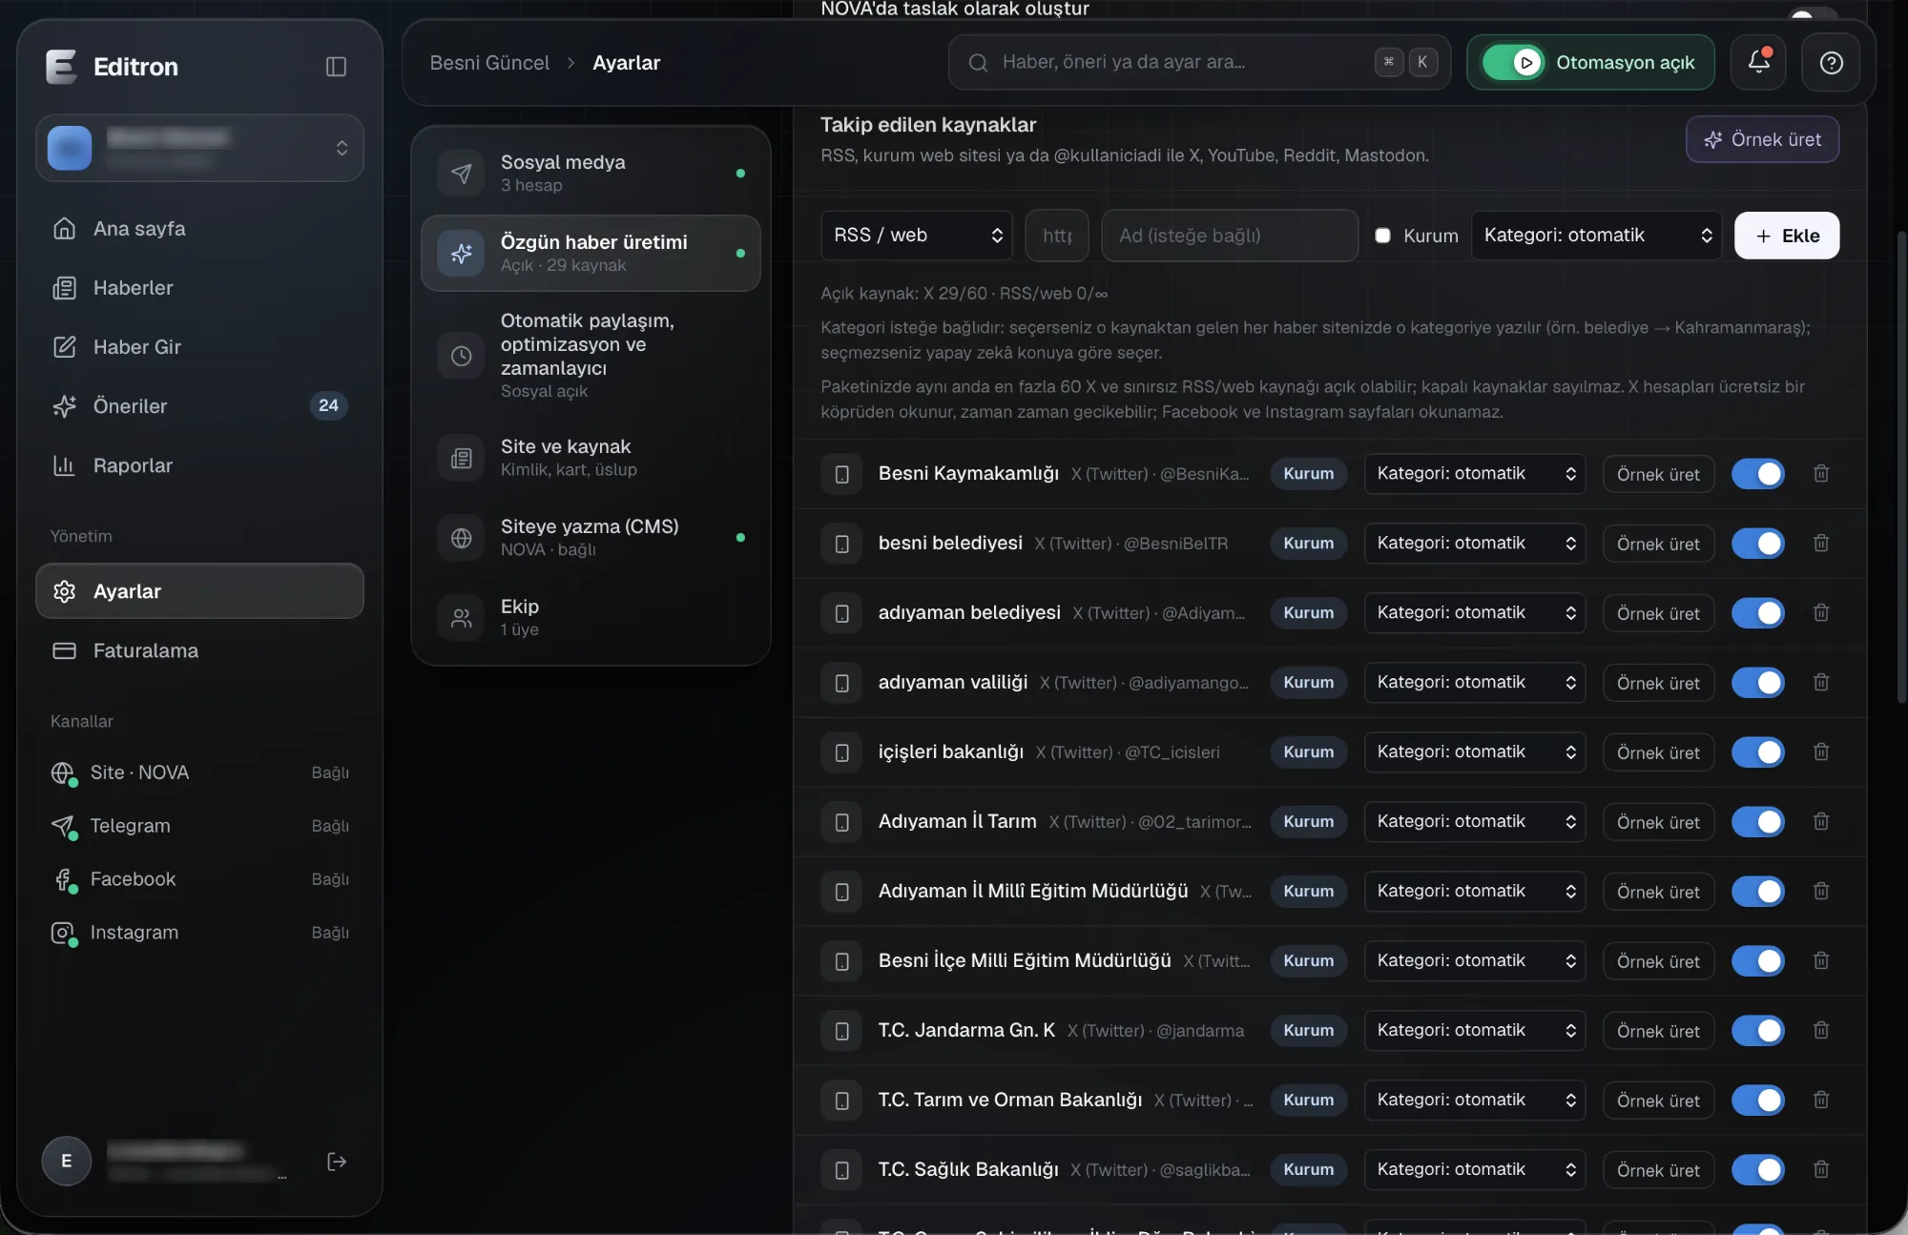Open notifications bell
The image size is (1908, 1235).
[x=1759, y=62]
